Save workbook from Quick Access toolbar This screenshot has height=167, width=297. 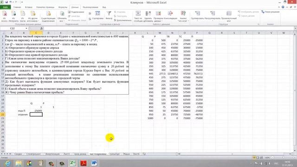[6, 2]
